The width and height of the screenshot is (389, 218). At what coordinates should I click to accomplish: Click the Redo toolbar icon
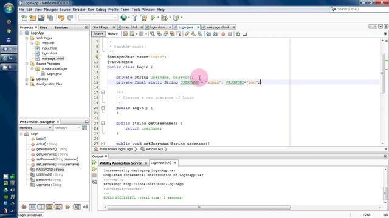click(x=71, y=18)
